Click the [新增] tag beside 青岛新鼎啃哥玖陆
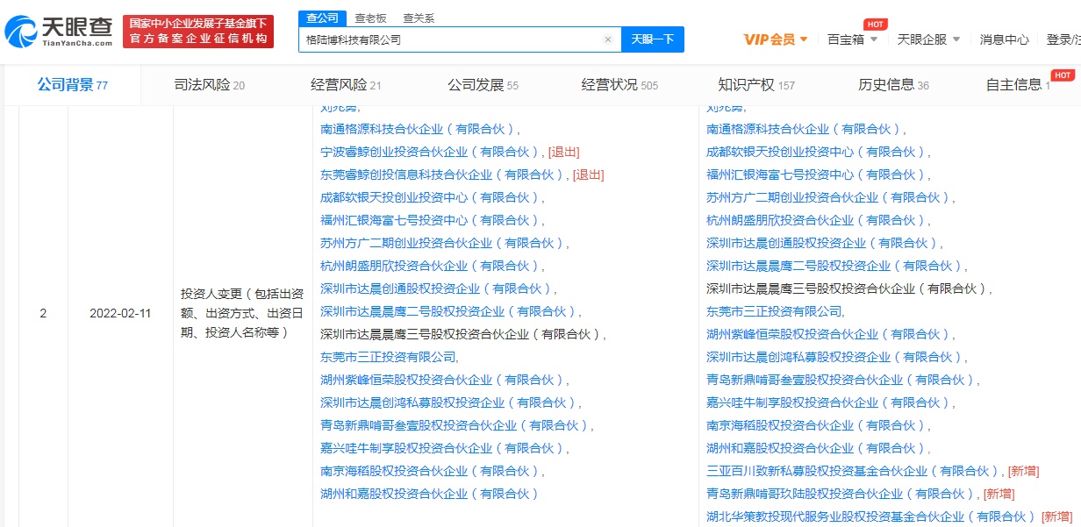The image size is (1081, 527). [999, 494]
